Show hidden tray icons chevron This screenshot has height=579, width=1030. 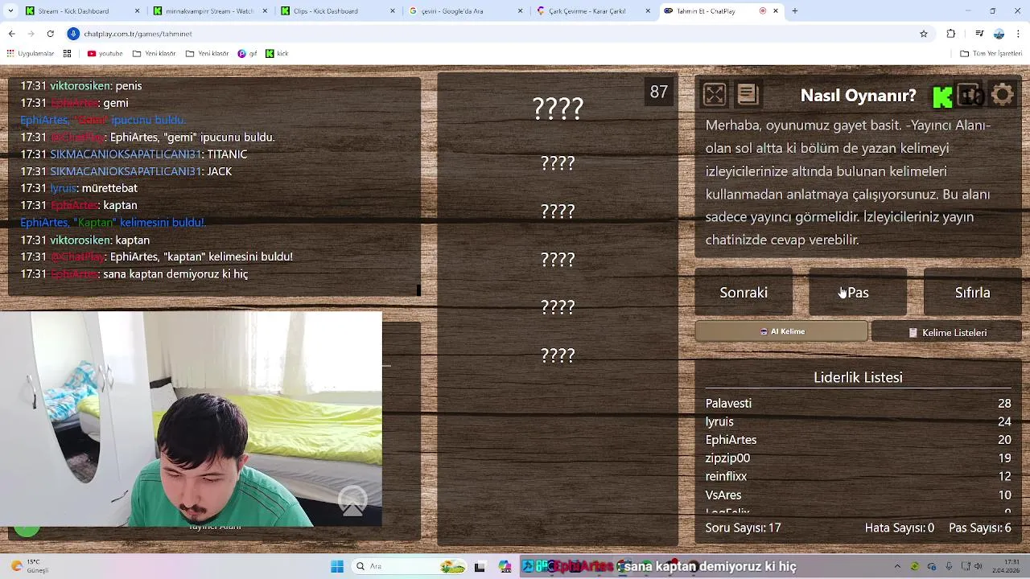[897, 566]
